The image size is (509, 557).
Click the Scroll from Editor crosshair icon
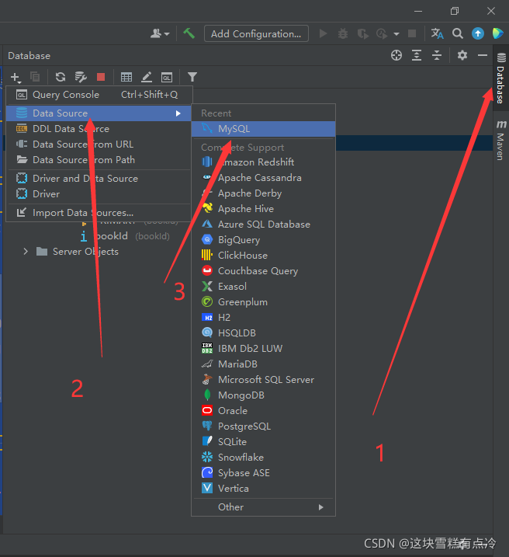[396, 55]
